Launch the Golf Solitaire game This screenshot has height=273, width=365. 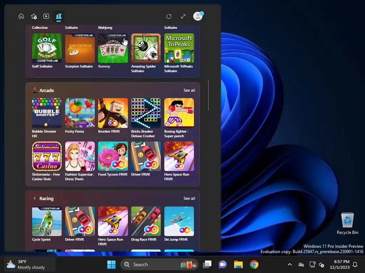tap(47, 48)
